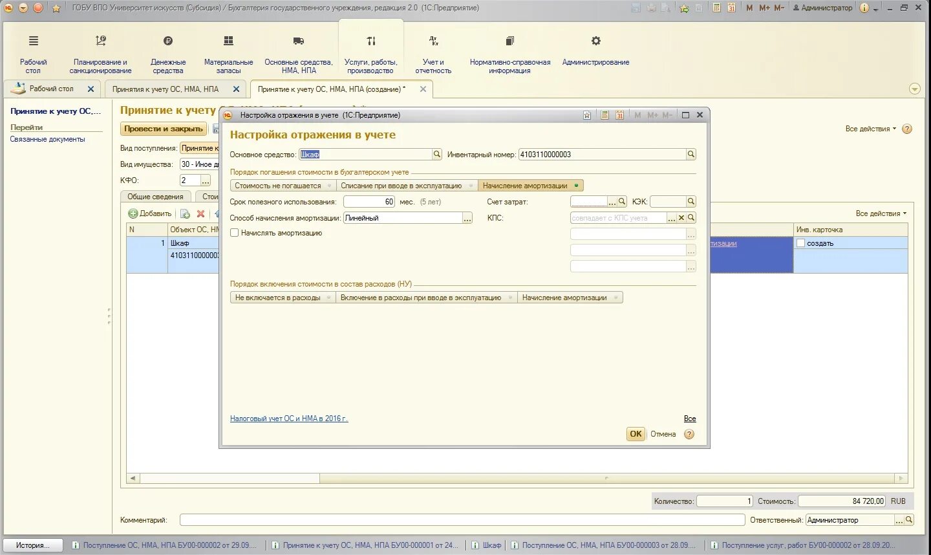Click the Все link in the dialog
Screen dimensions: 931x555
pyautogui.click(x=690, y=419)
